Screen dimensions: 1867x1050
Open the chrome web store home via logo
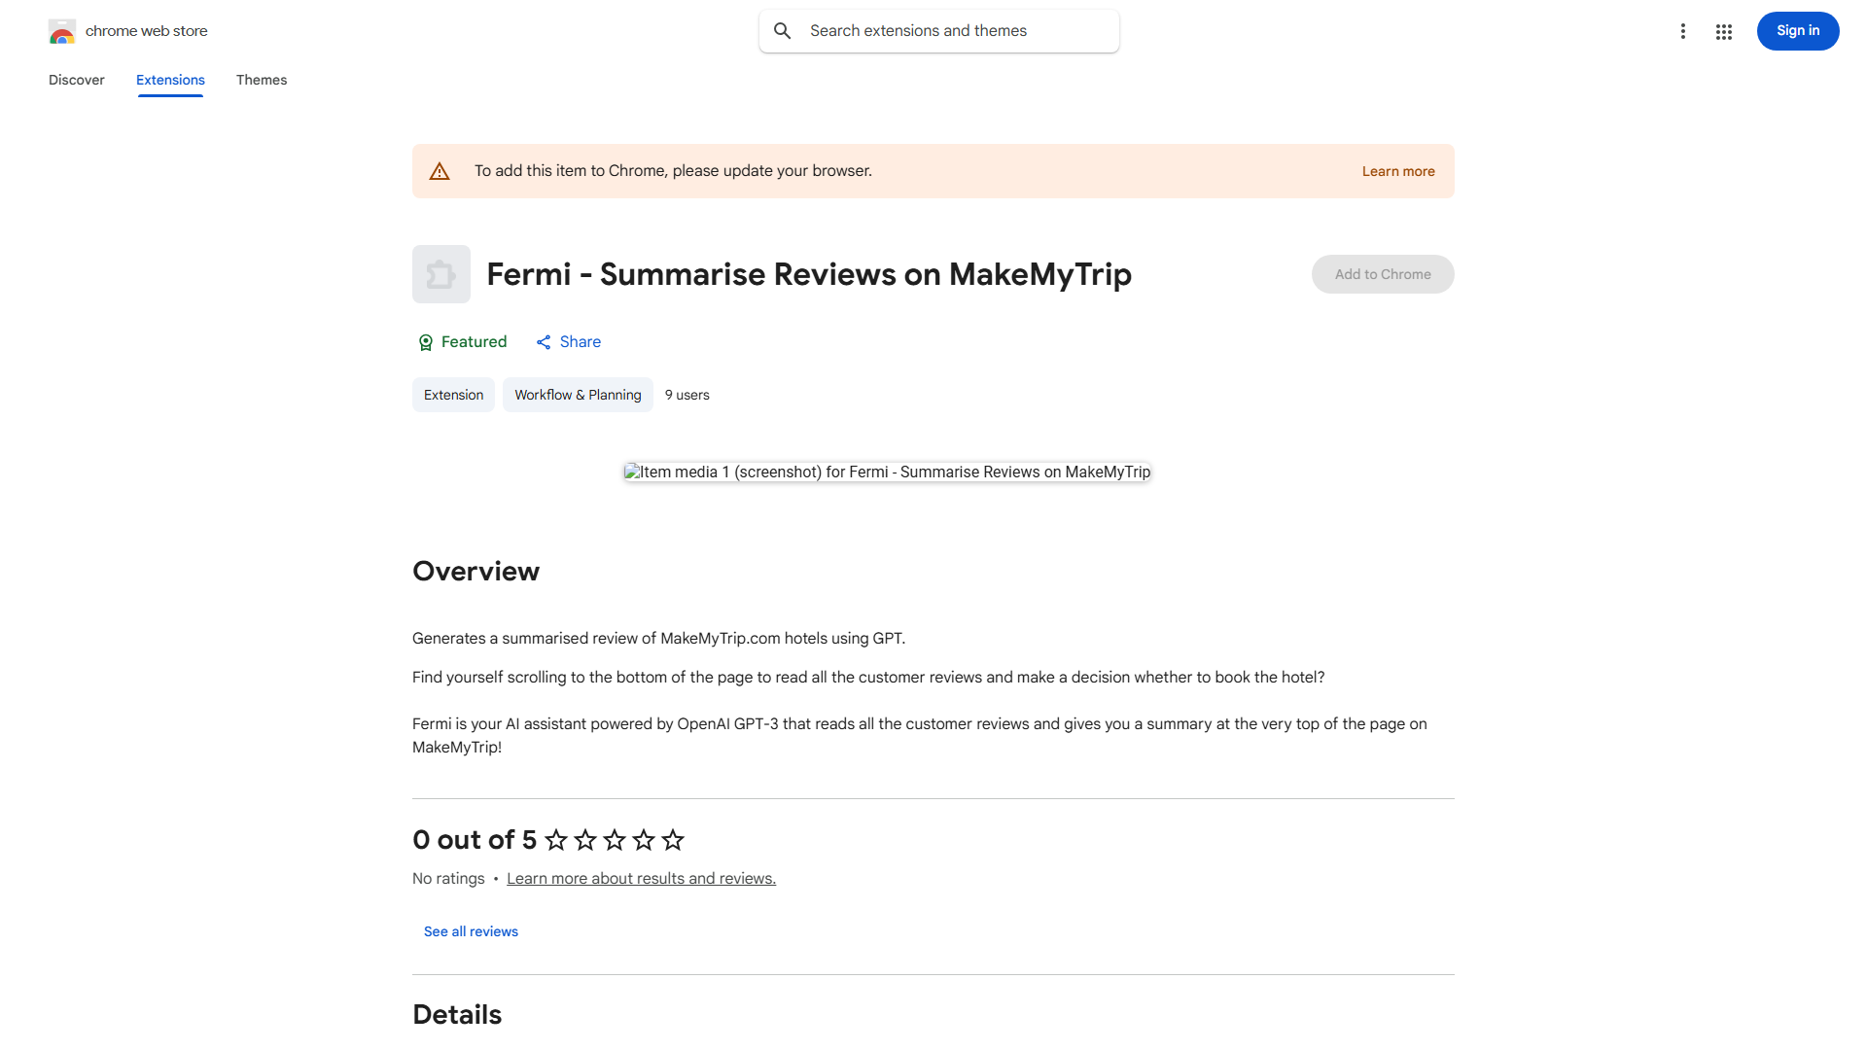(x=126, y=31)
